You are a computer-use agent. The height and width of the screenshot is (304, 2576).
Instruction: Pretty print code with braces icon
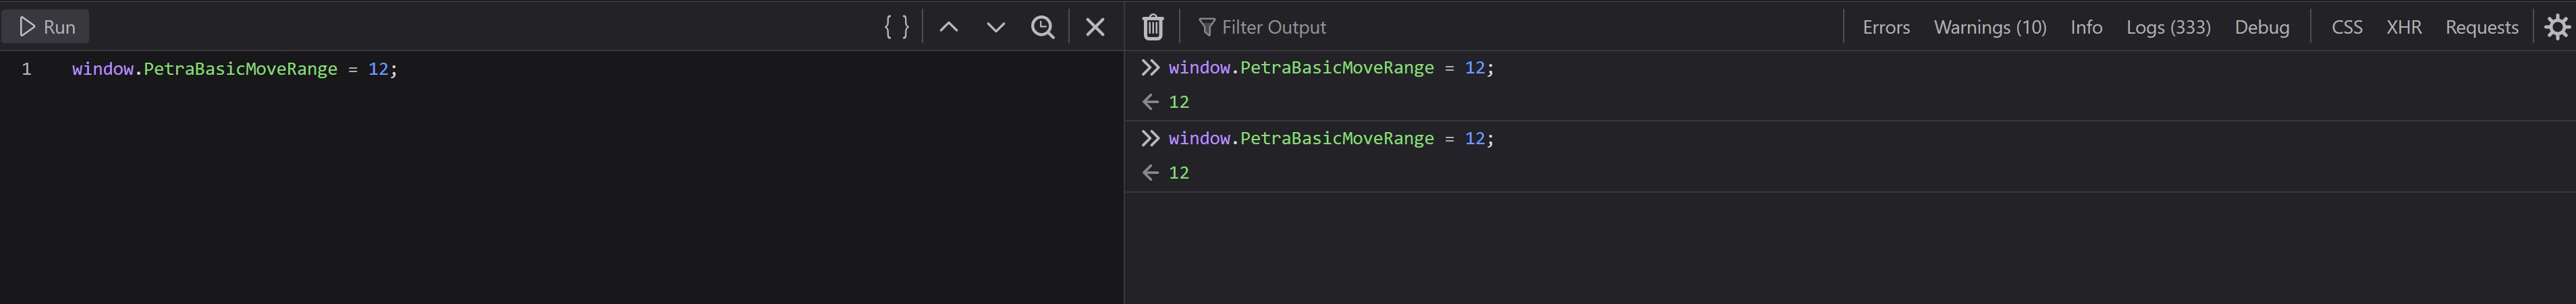point(896,27)
